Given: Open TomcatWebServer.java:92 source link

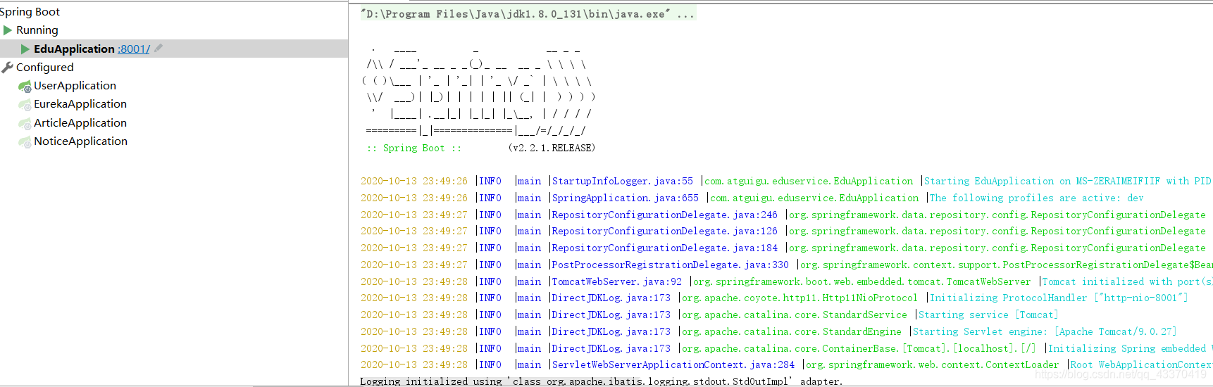Looking at the screenshot, I should (x=616, y=282).
